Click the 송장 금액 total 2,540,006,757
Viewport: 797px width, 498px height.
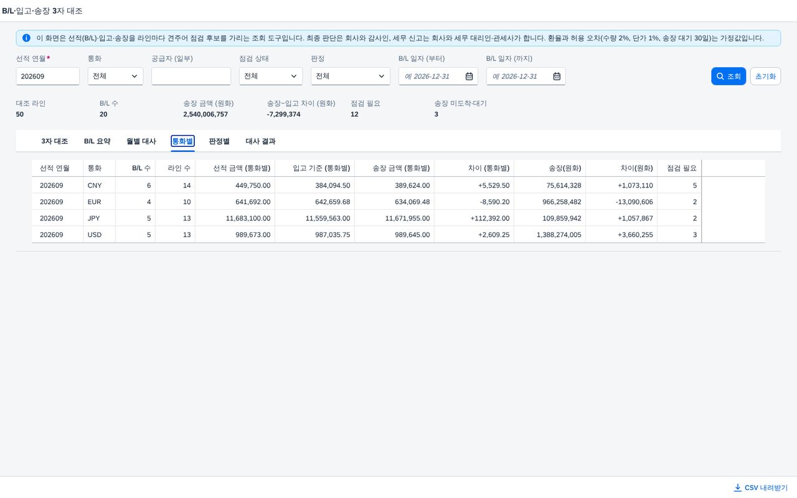[205, 115]
